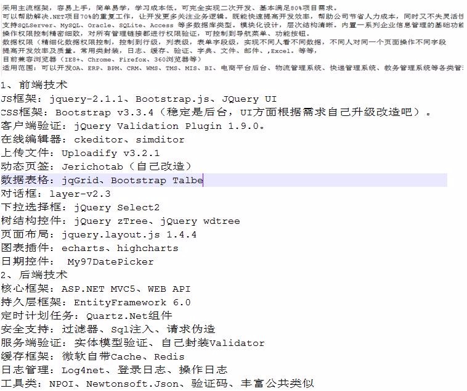
Task: Click the small line starting '数据权限'
Action: (224, 43)
